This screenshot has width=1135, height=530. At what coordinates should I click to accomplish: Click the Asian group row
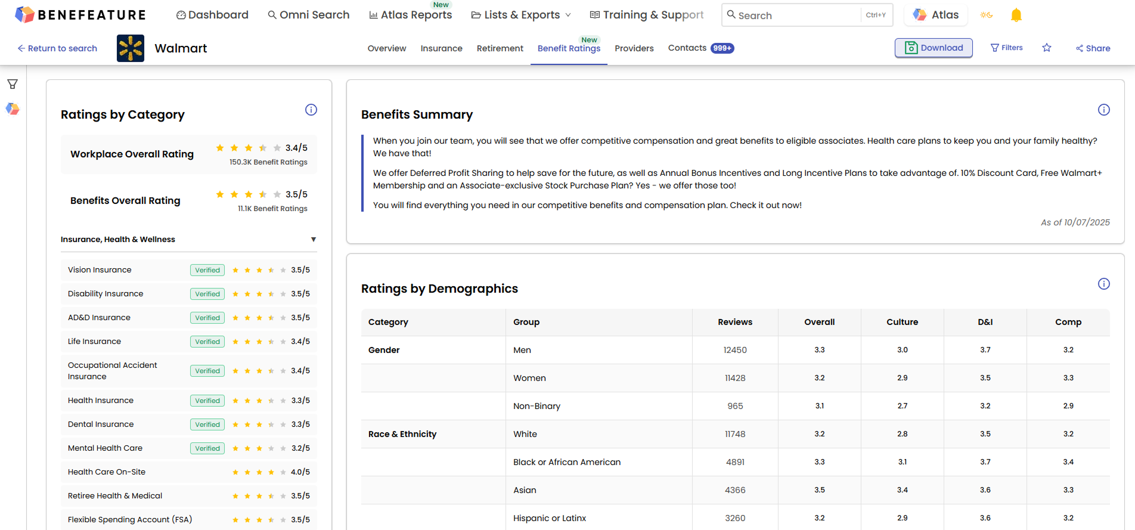click(x=736, y=490)
